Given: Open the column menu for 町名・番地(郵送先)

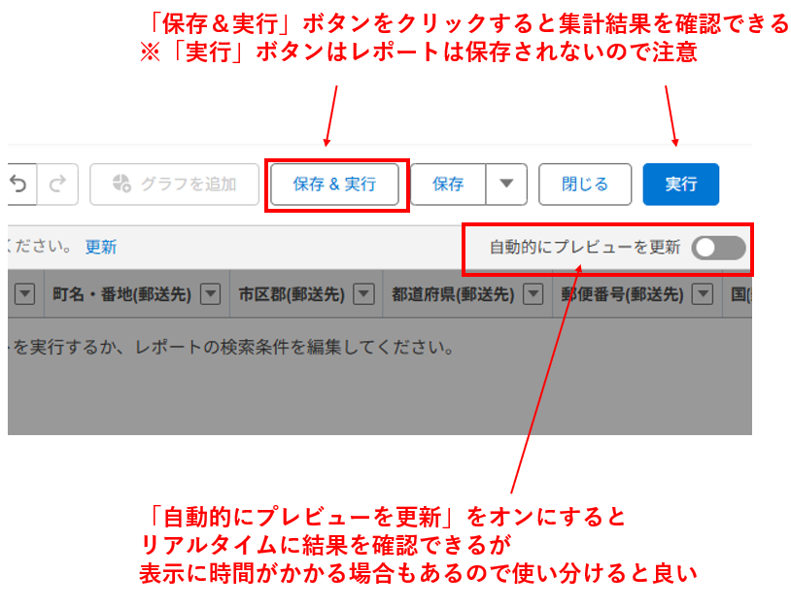Looking at the screenshot, I should click(x=210, y=294).
